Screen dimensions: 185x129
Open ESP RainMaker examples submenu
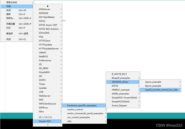pos(48,17)
